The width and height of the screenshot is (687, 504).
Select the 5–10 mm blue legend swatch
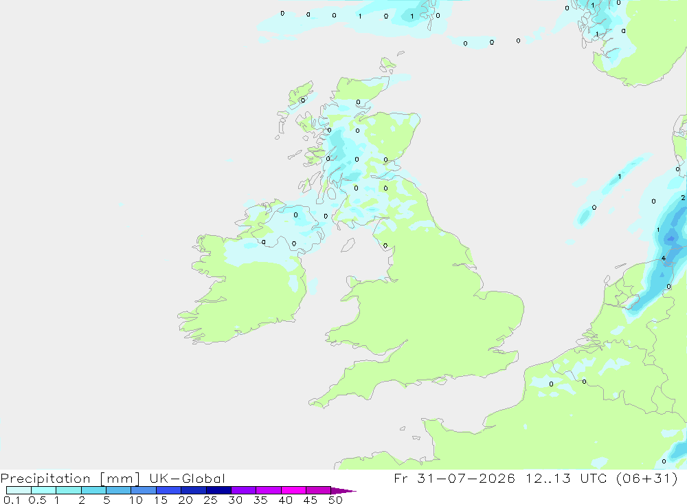pos(118,490)
